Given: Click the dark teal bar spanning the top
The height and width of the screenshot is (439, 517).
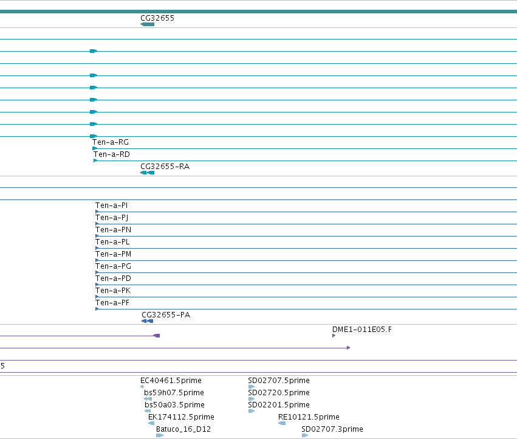Looking at the screenshot, I should [259, 12].
